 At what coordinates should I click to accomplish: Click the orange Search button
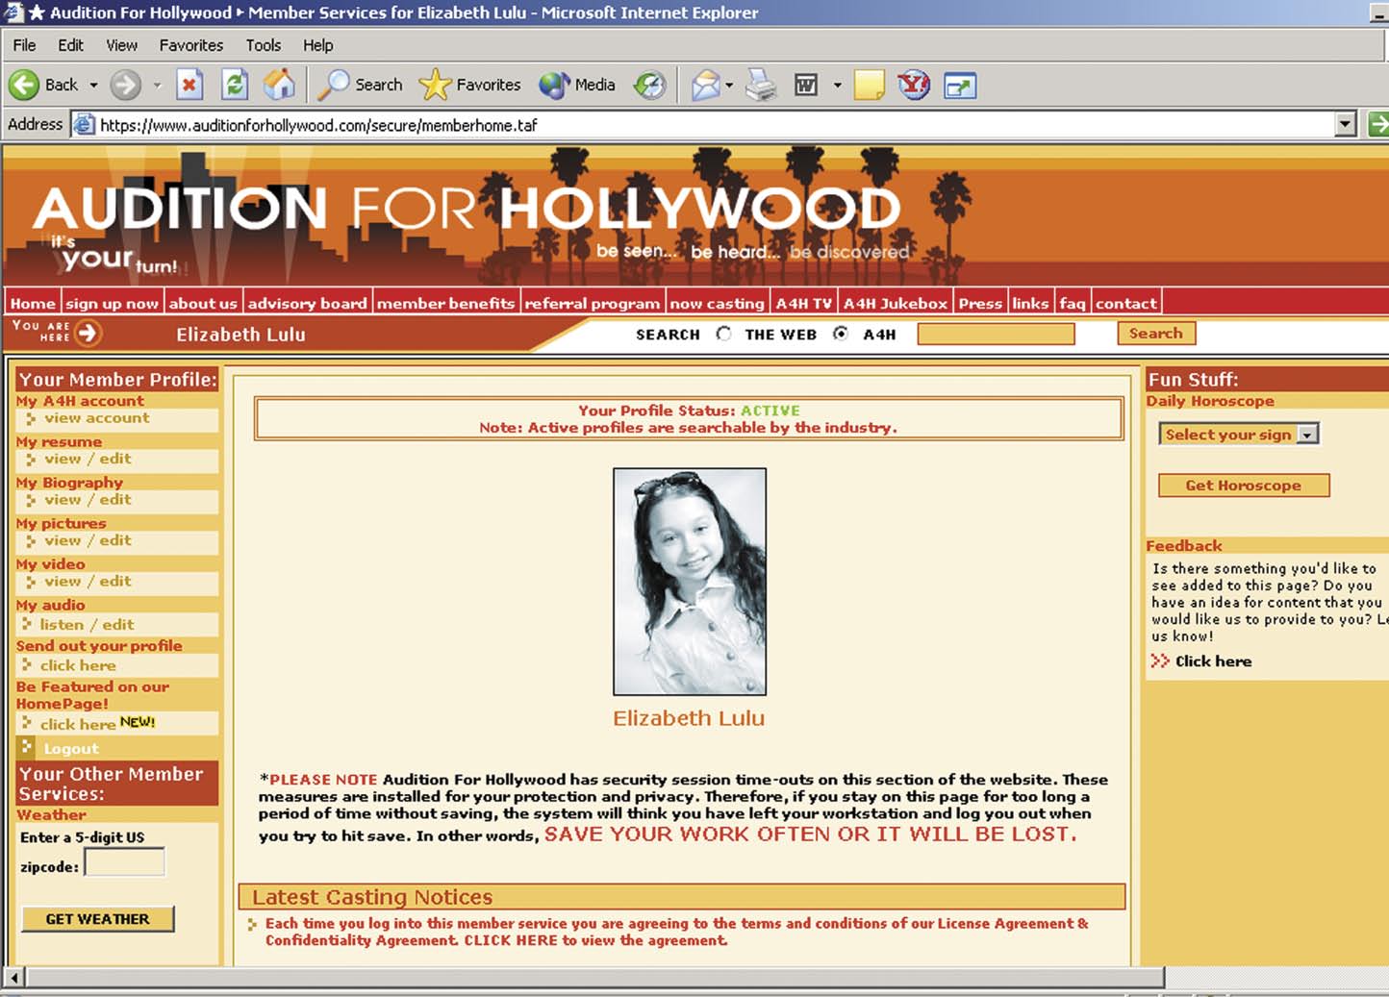pos(1156,333)
